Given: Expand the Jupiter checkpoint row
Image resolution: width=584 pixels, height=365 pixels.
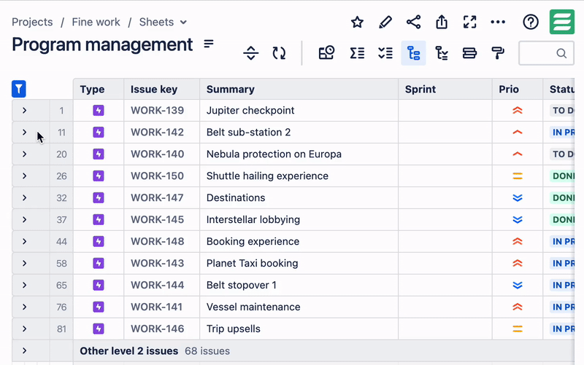Looking at the screenshot, I should tap(24, 111).
